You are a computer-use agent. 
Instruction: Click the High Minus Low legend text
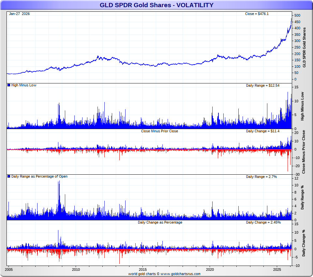[x=24, y=85]
